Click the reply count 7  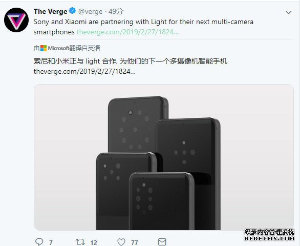point(51,242)
